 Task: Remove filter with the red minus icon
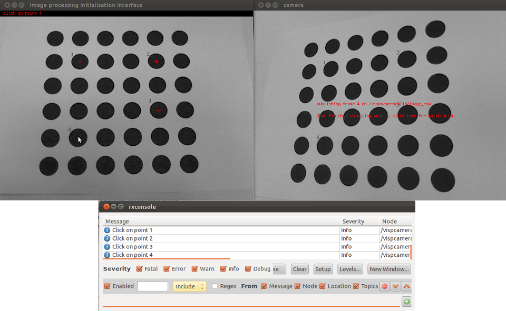(385, 286)
